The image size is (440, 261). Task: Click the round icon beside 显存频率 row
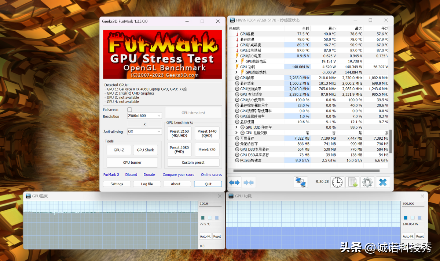[237, 83]
